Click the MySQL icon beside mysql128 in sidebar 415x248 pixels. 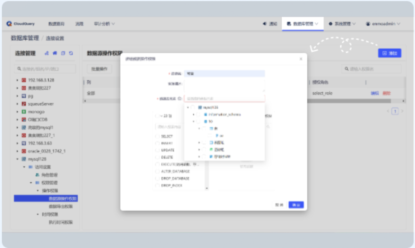click(x=24, y=159)
